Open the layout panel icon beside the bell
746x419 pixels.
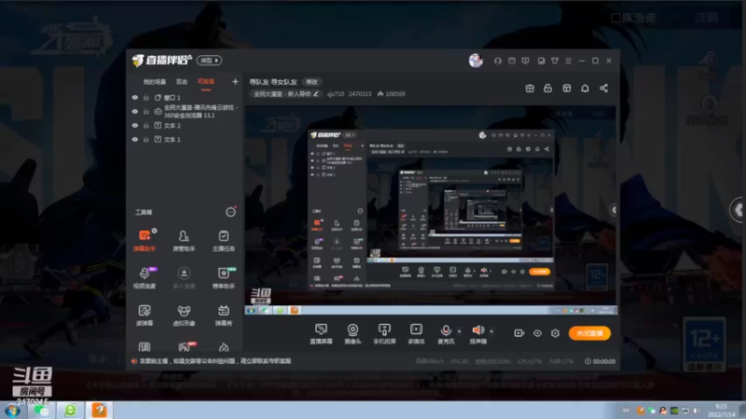click(x=567, y=88)
